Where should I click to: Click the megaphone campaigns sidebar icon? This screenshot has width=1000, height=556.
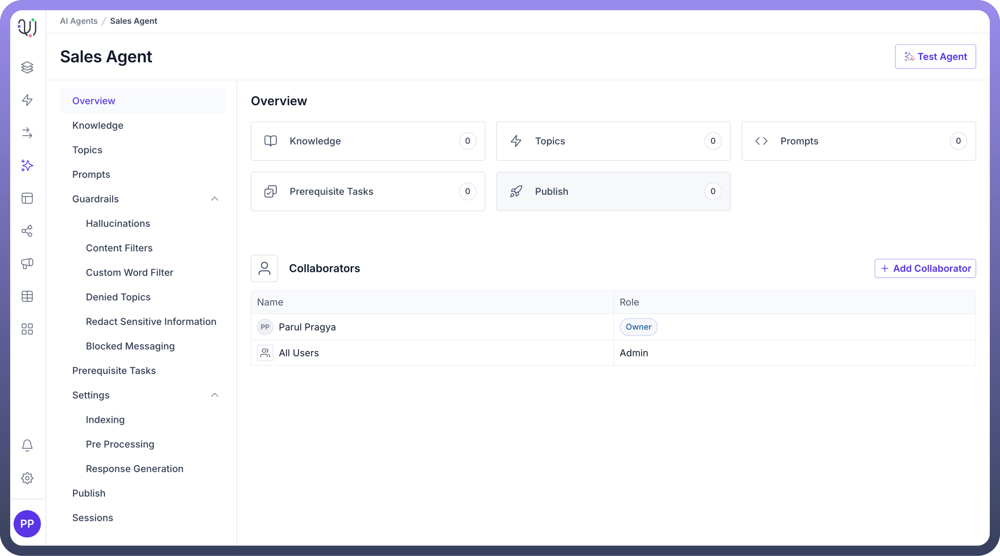pos(27,264)
